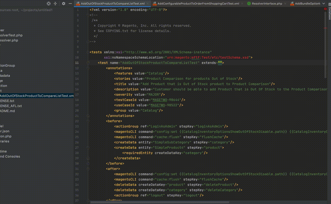The width and height of the screenshot is (331, 204).
Task: Collapse the annotations block fold marker
Action: pos(88,68)
